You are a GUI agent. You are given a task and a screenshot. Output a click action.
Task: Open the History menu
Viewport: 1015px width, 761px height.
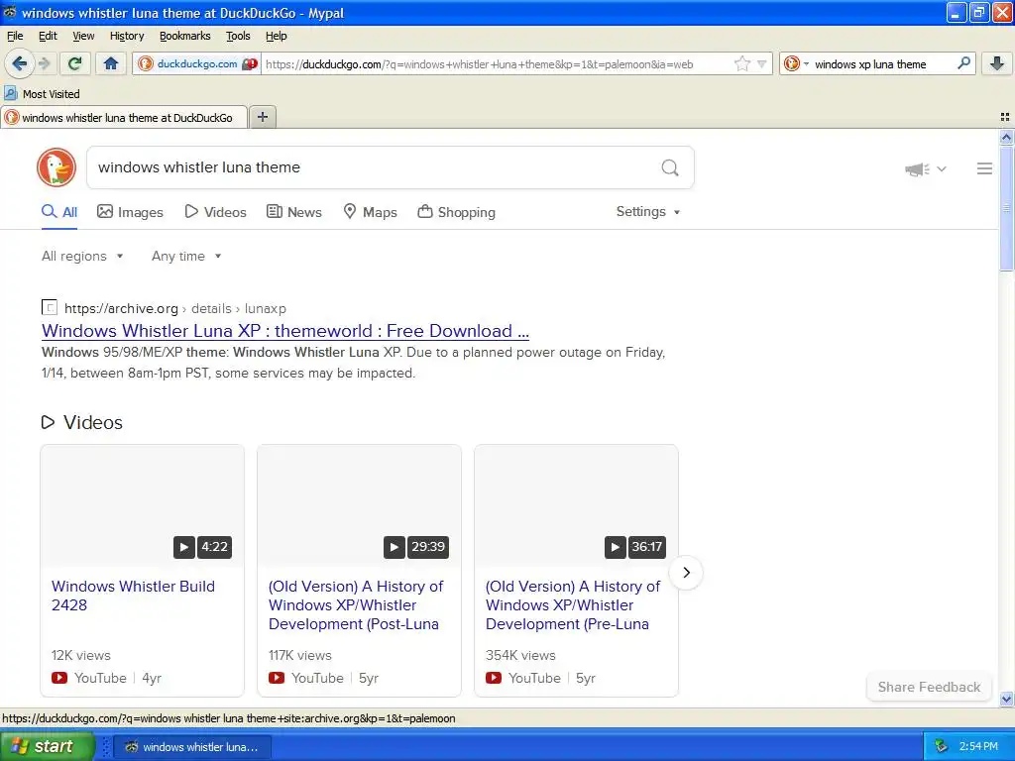pos(126,36)
